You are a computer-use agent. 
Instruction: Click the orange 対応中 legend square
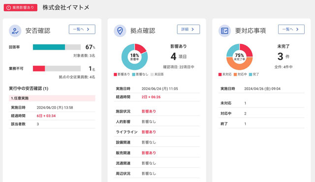tap(235, 74)
